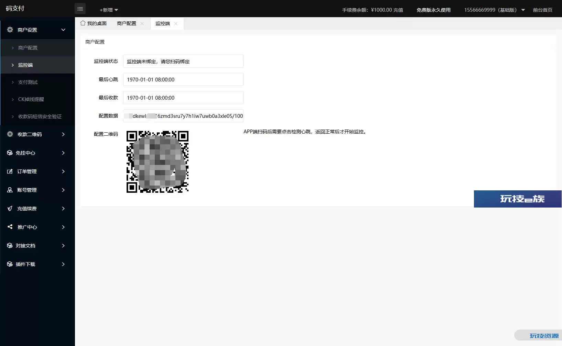This screenshot has width=562, height=346.
Task: Open CK掉线提醒 in the sidebar
Action: (37, 99)
